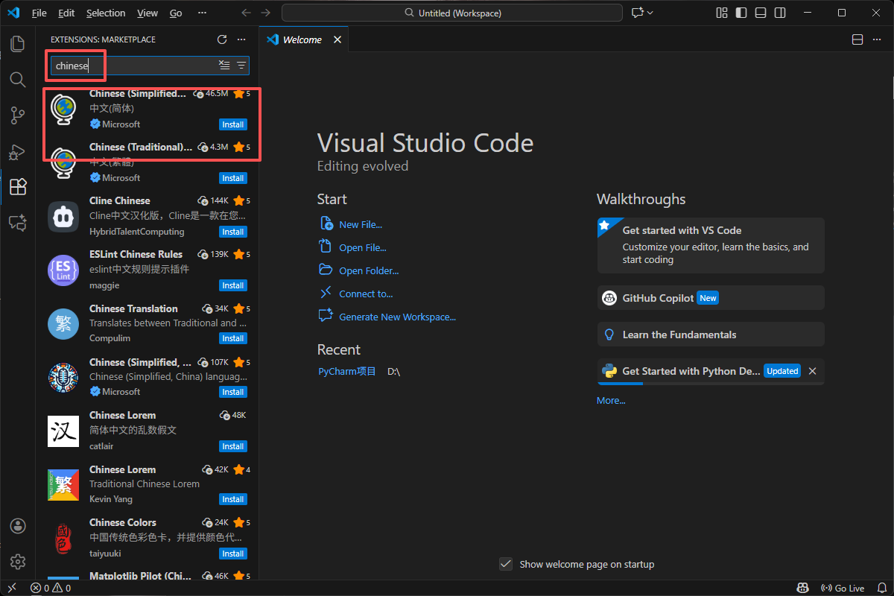This screenshot has width=894, height=596.
Task: Click the extensions search input field
Action: (134, 66)
